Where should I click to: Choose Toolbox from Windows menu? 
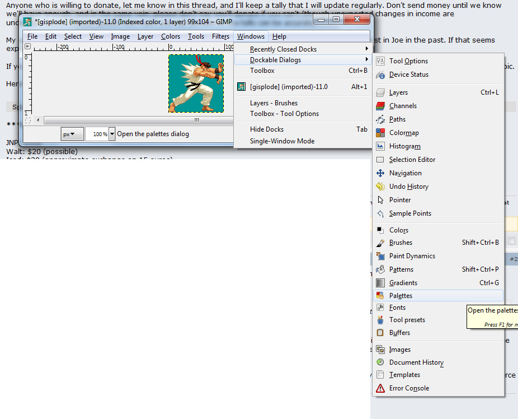pyautogui.click(x=302, y=71)
